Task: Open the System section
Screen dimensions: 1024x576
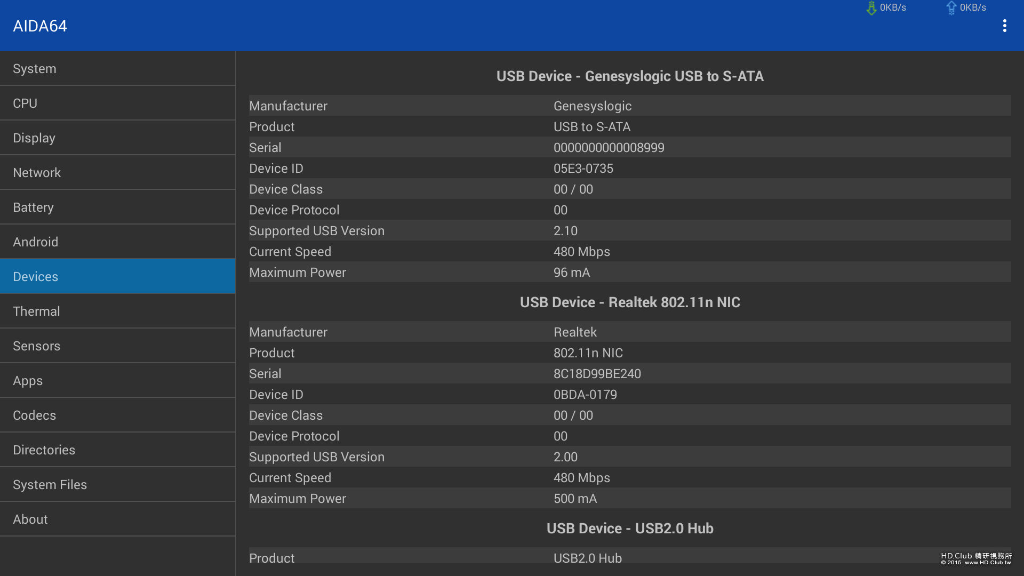Action: 117,69
